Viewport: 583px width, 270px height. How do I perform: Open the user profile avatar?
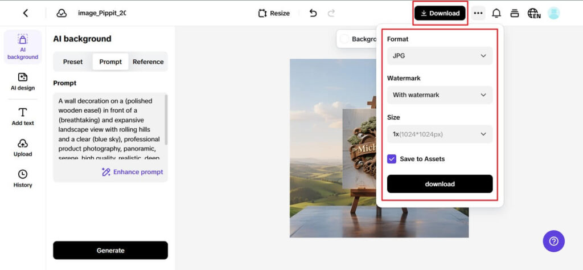(553, 13)
